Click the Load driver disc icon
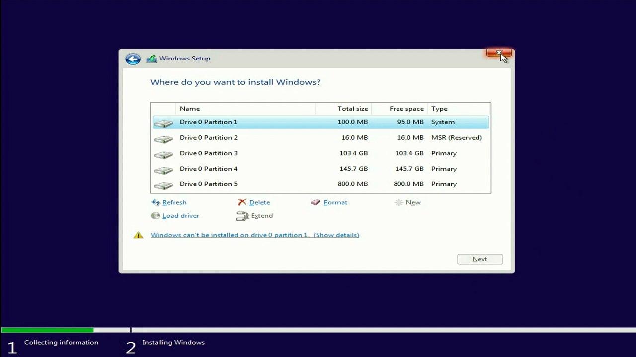636x357 pixels. point(156,216)
